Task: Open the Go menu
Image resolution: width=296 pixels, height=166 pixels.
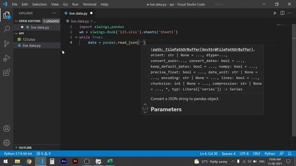Action: click(65, 4)
